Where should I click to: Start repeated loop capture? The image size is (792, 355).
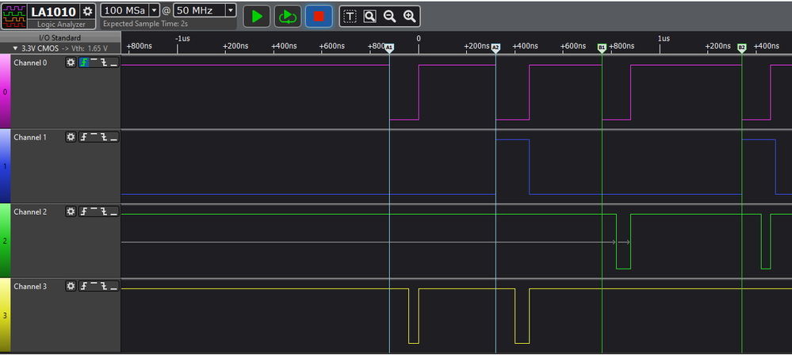pos(288,16)
